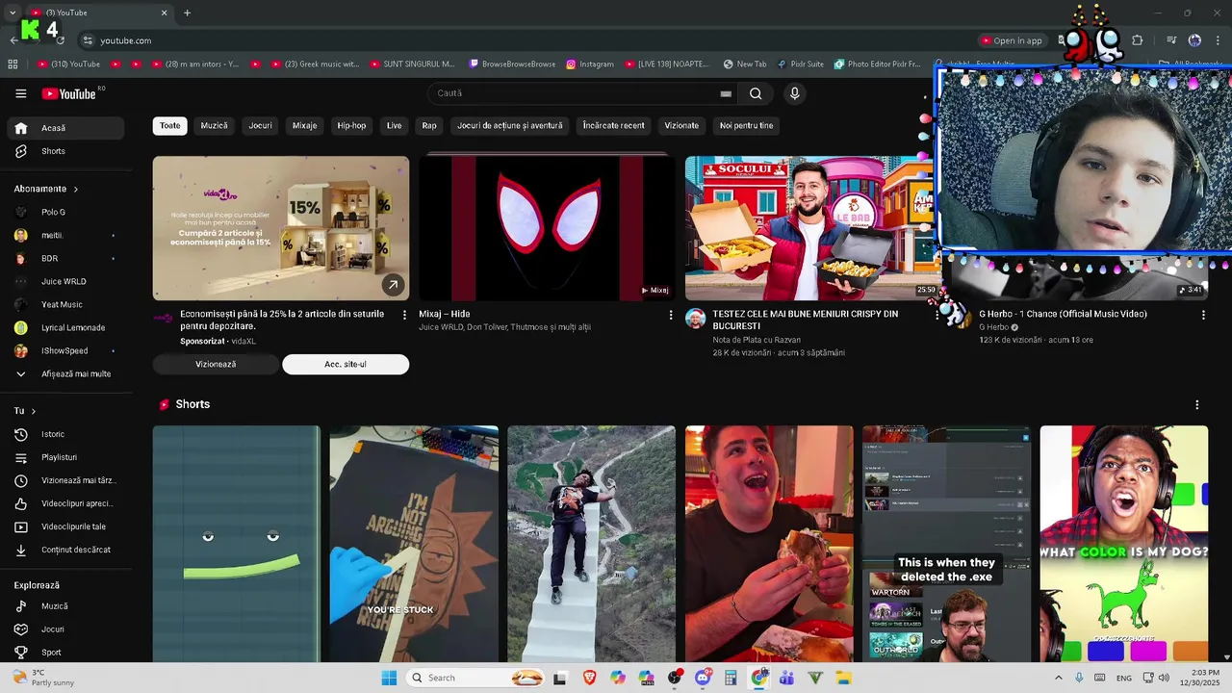This screenshot has height=693, width=1232.
Task: Play the Mixaj – Hide Spider-Man thumbnail
Action: coord(547,228)
